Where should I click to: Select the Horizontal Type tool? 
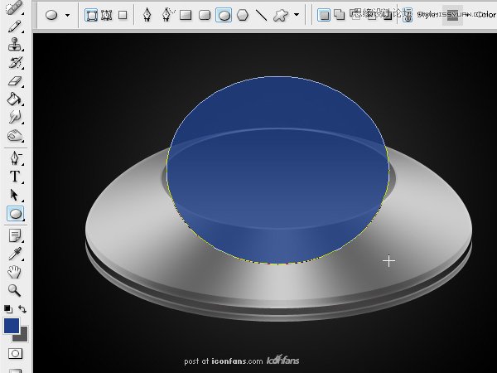tap(15, 177)
